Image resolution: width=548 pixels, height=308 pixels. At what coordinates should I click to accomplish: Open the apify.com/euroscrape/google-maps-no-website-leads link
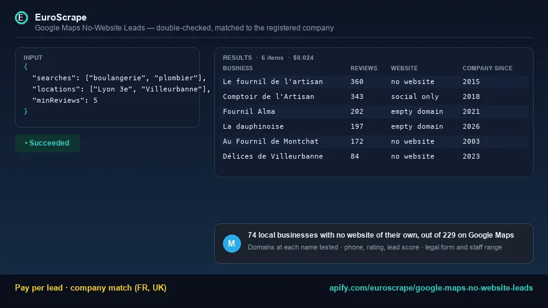431,287
